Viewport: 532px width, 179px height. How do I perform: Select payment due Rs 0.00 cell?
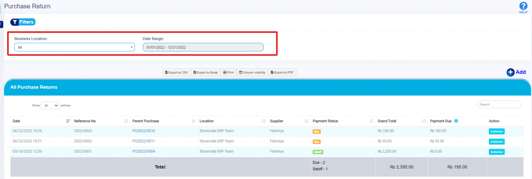click(458, 152)
